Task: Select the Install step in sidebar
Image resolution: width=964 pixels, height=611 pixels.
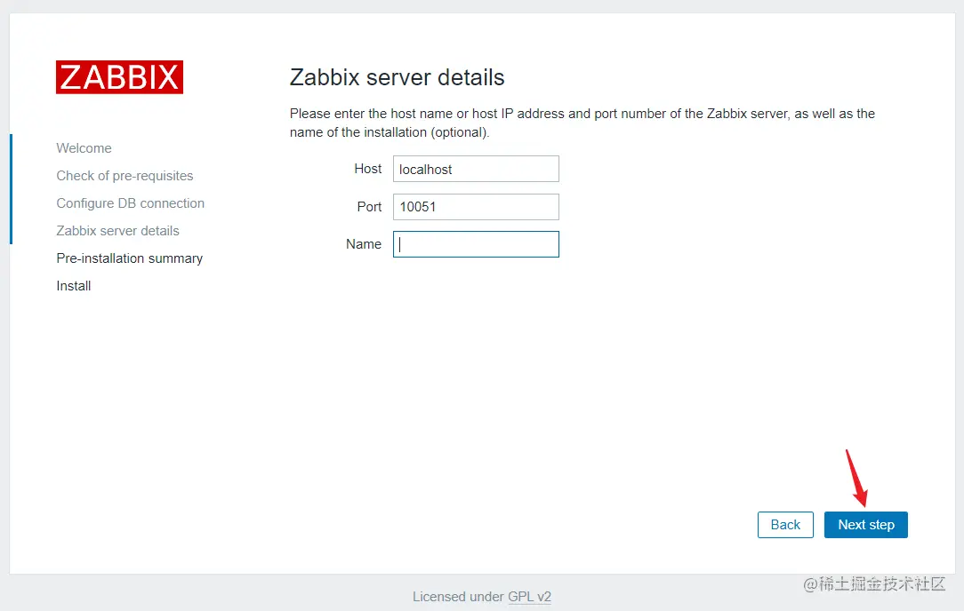Action: [x=74, y=286]
